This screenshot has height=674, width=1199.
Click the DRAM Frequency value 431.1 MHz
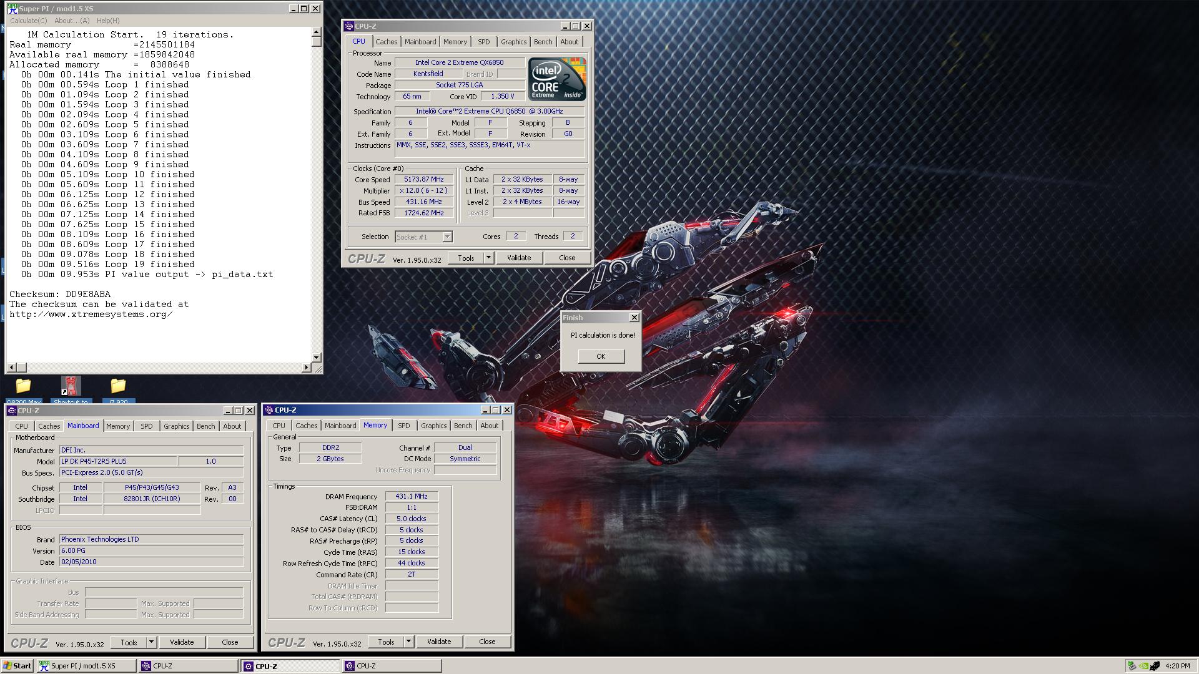click(412, 496)
